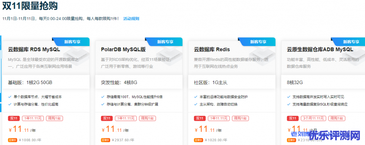Screen dimensions: 365x145
Task: Click original price ¥1008.00/年
Action: tap(30, 140)
